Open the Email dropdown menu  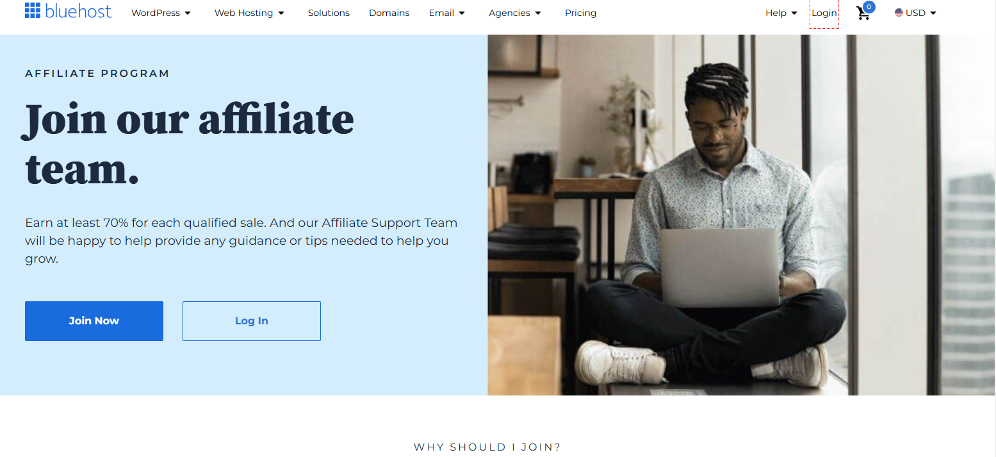pos(447,13)
